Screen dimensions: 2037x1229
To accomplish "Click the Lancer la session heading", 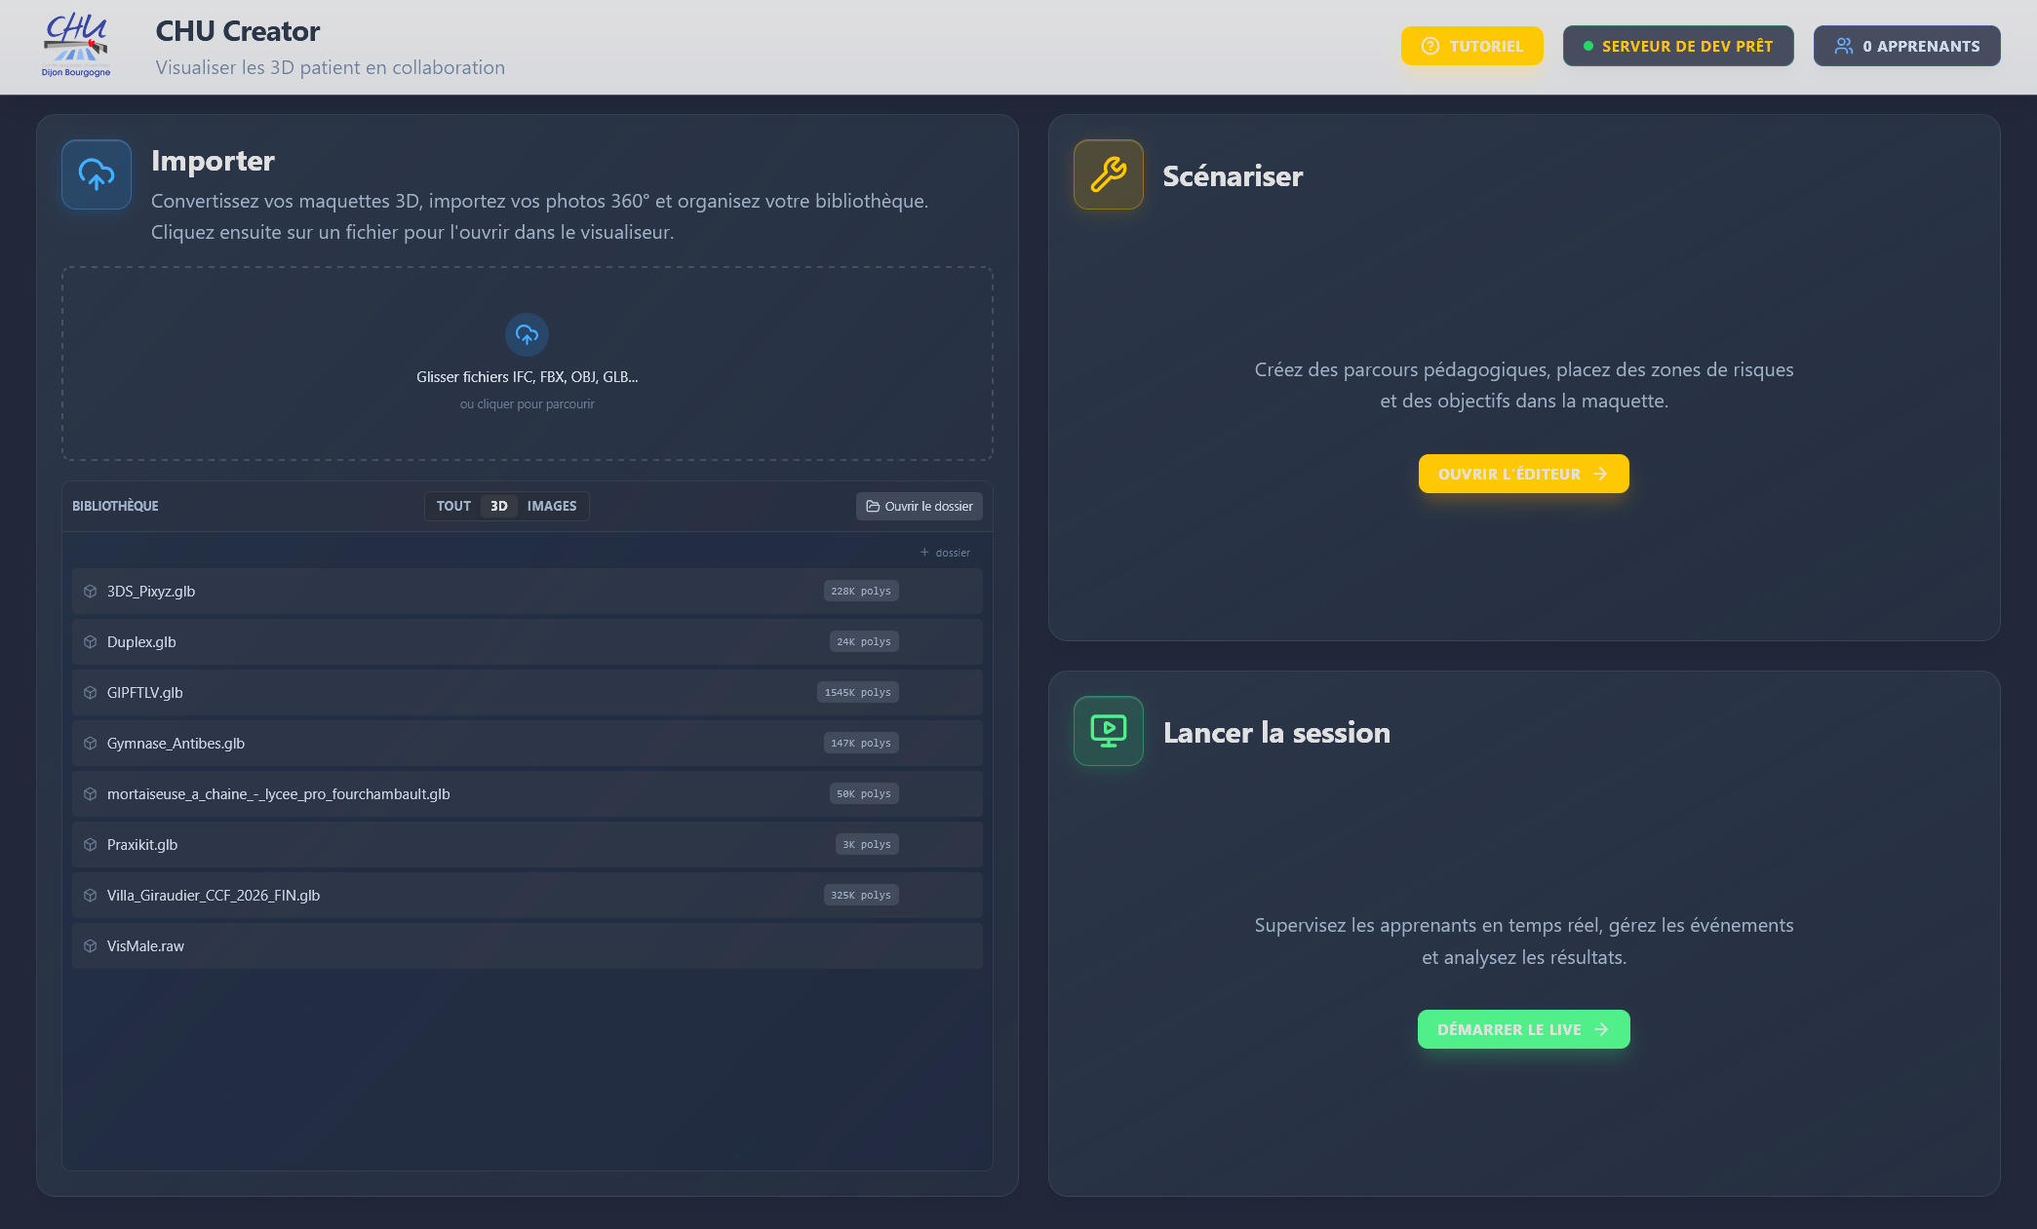I will point(1276,733).
